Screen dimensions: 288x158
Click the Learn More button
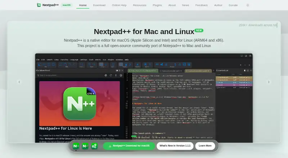click(205, 146)
